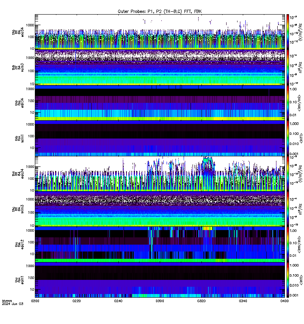
Task: Click the 'hhmm' axis unit label
Action: [7, 301]
